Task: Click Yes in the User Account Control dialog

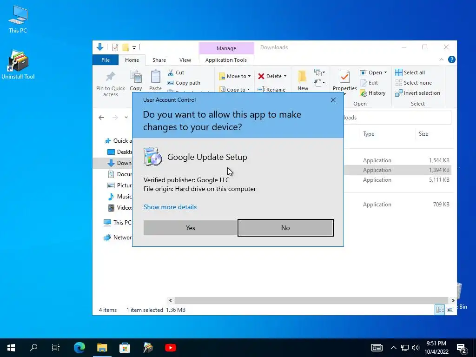Action: tap(190, 228)
